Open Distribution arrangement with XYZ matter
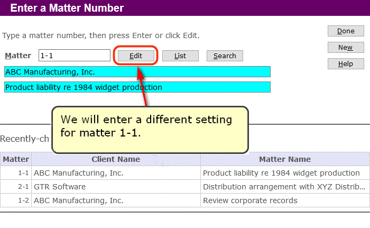This screenshot has height=228, width=370. pos(285,187)
